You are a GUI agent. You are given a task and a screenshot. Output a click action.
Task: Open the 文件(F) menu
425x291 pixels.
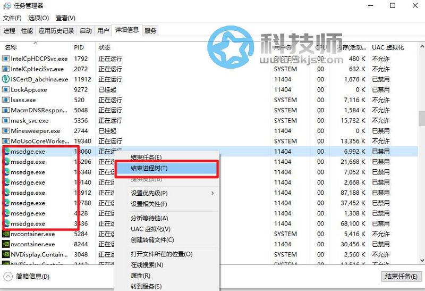(x=12, y=18)
